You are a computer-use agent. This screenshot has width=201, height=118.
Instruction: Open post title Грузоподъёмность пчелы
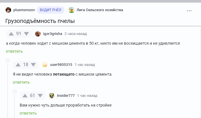point(40,21)
